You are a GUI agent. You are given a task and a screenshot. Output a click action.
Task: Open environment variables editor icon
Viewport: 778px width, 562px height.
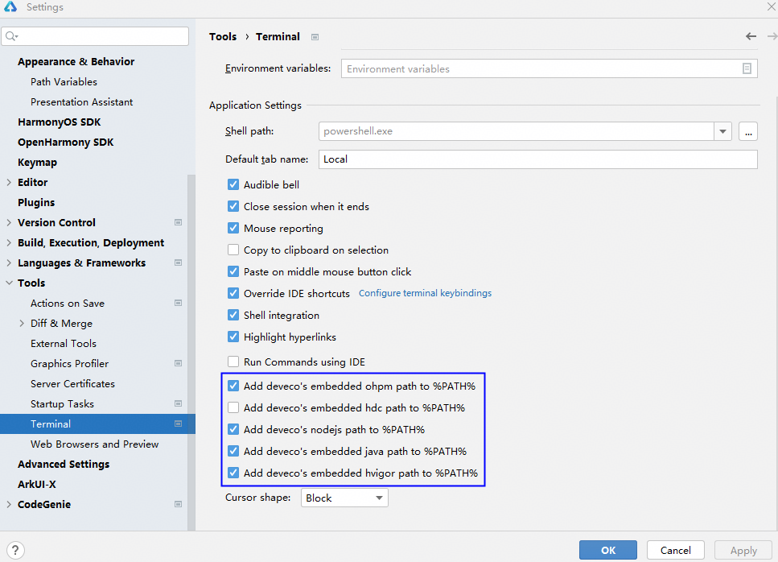coord(747,69)
